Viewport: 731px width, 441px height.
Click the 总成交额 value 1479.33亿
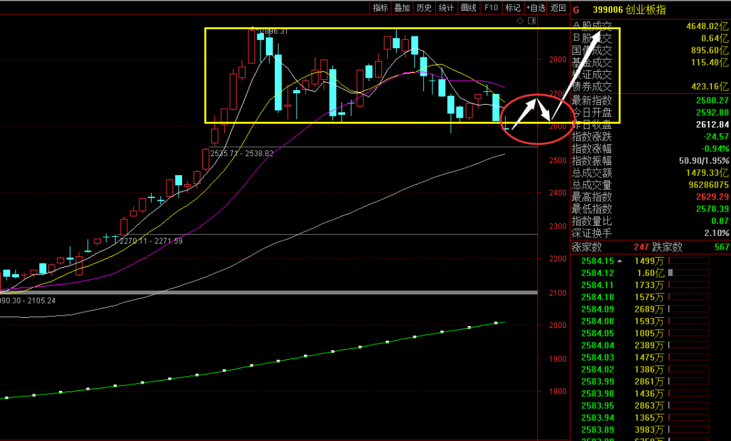[708, 173]
